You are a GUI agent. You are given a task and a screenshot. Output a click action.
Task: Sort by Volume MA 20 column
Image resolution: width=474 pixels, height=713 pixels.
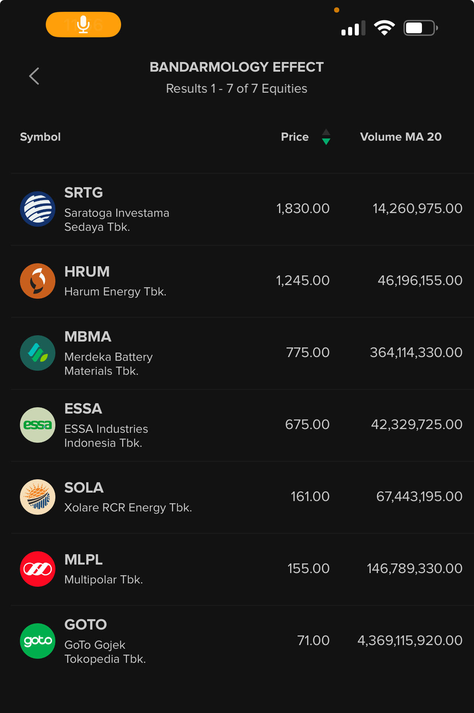coord(401,137)
